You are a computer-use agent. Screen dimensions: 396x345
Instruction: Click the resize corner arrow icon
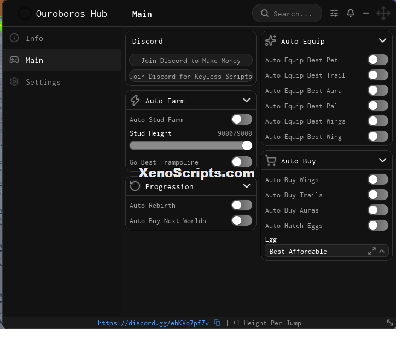click(x=389, y=322)
